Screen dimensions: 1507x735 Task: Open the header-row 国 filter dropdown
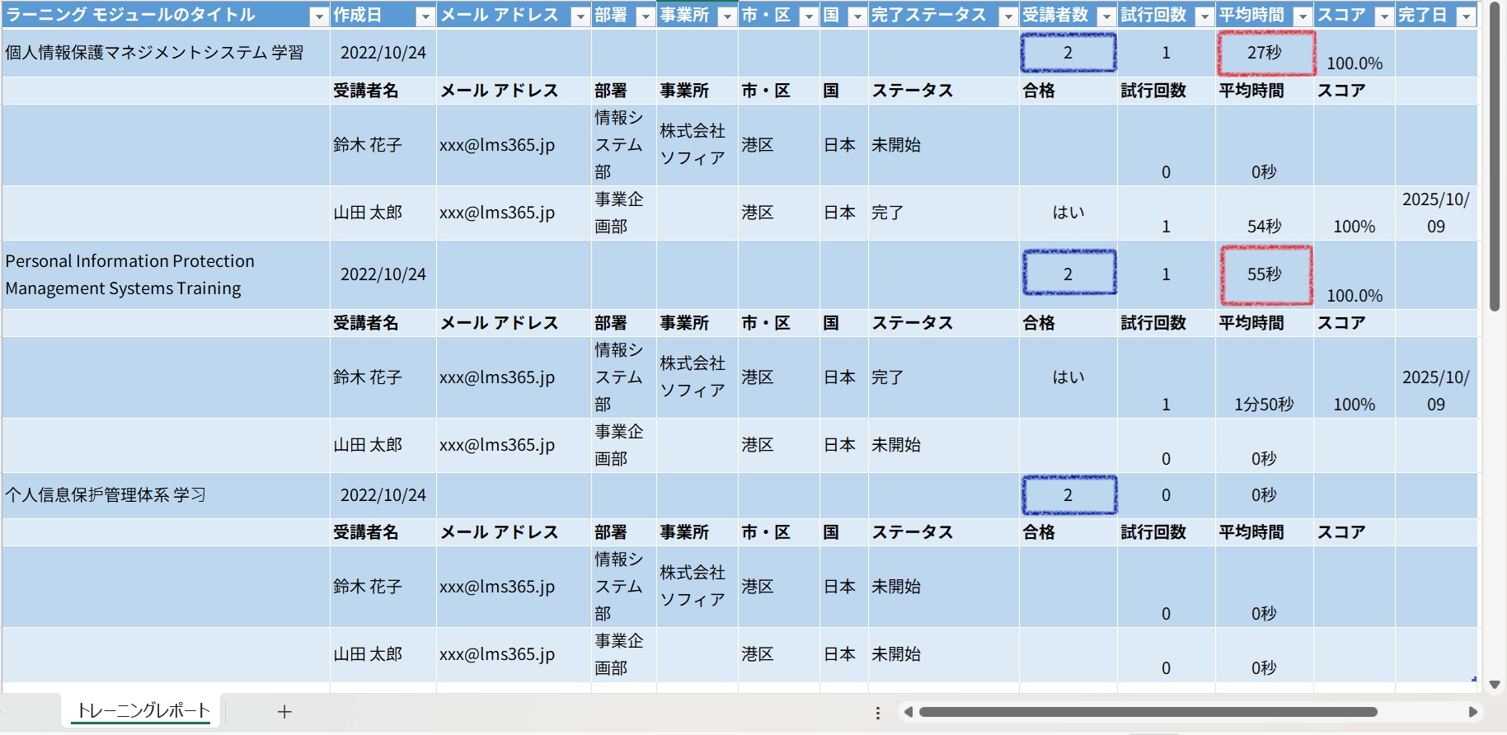(x=857, y=16)
